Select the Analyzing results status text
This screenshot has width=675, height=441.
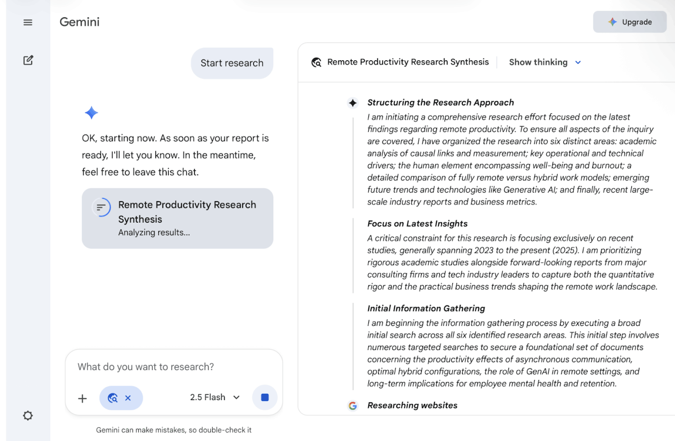(x=154, y=232)
